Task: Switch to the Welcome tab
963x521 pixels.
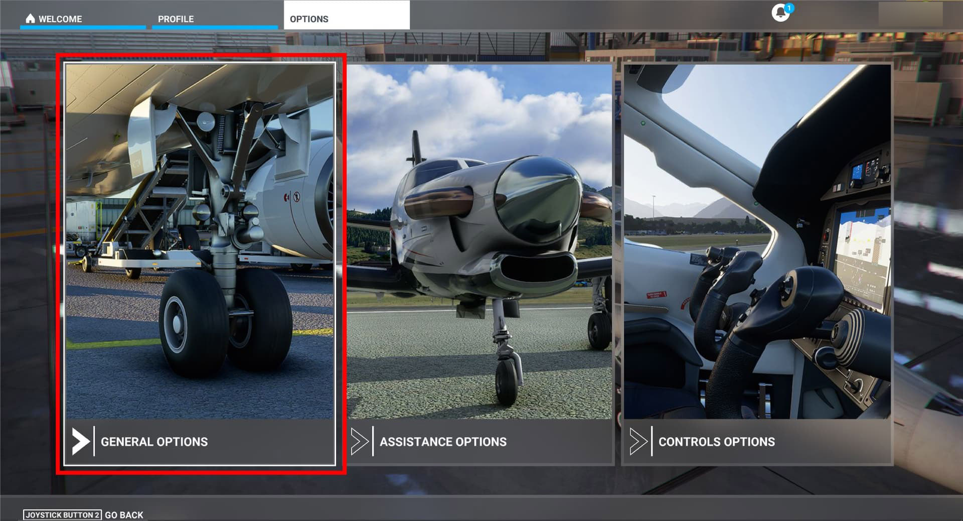Action: [83, 16]
